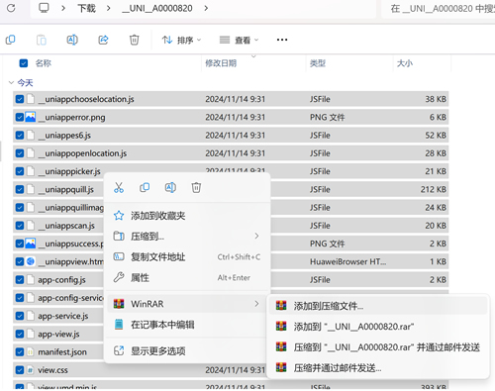
Task: Click the refresh icon in address bar
Action: [11, 8]
